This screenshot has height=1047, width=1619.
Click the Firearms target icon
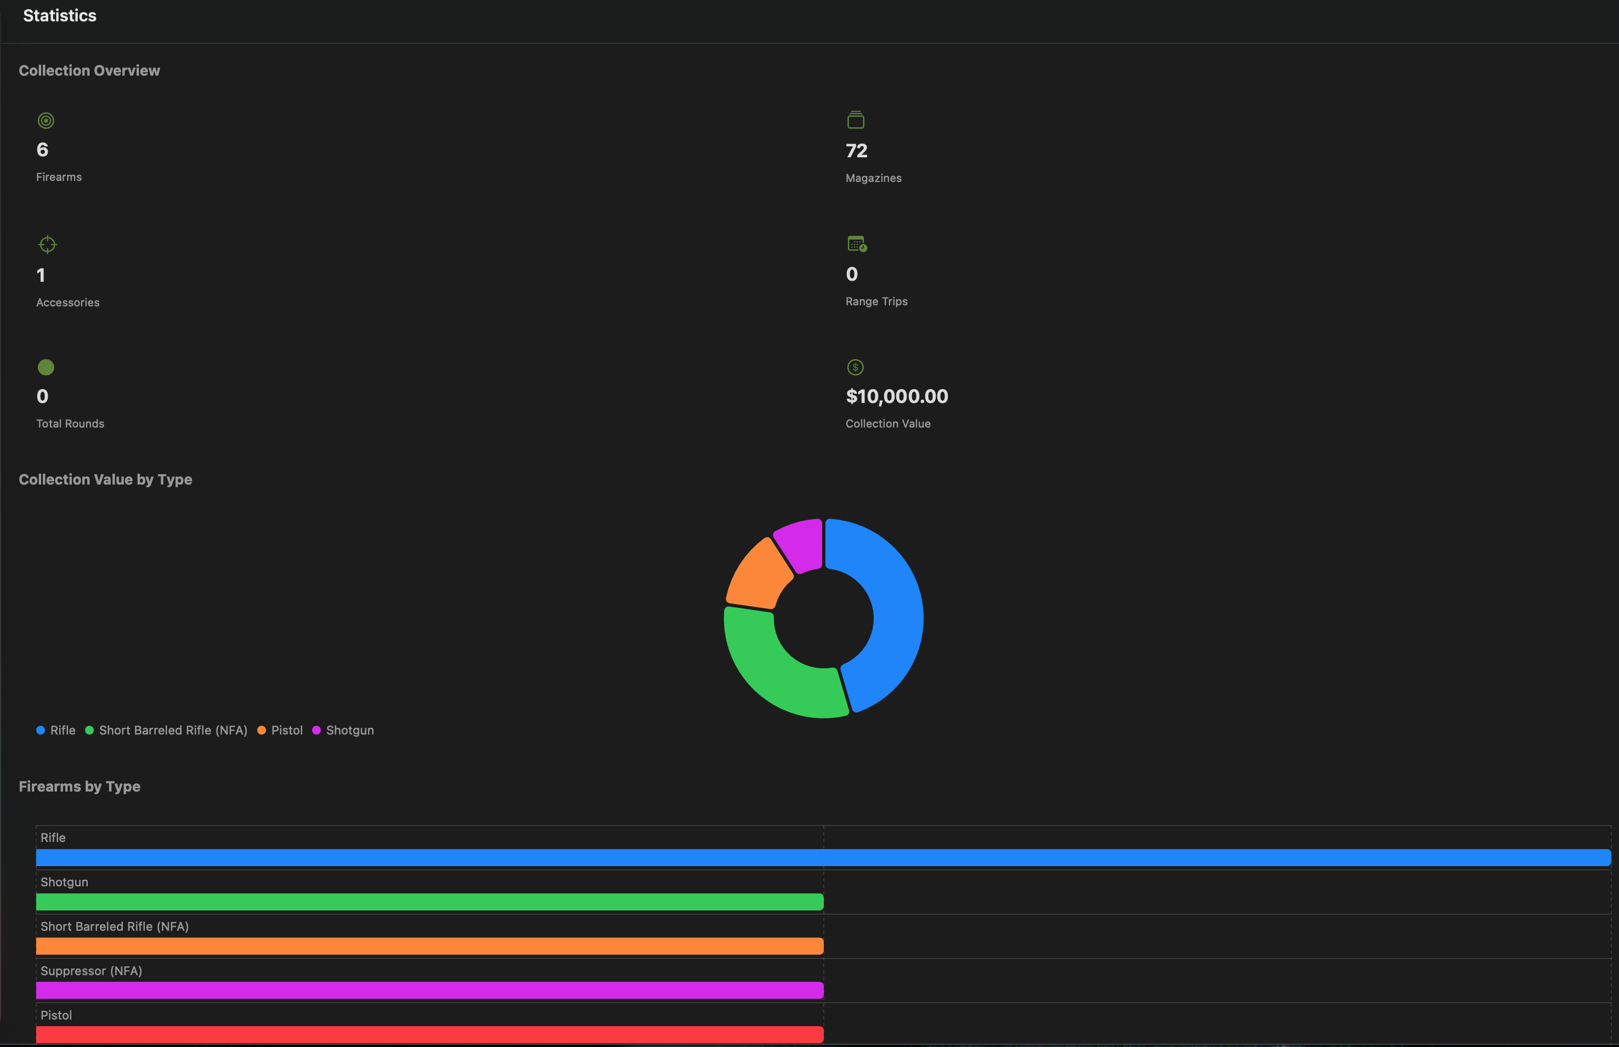click(46, 121)
